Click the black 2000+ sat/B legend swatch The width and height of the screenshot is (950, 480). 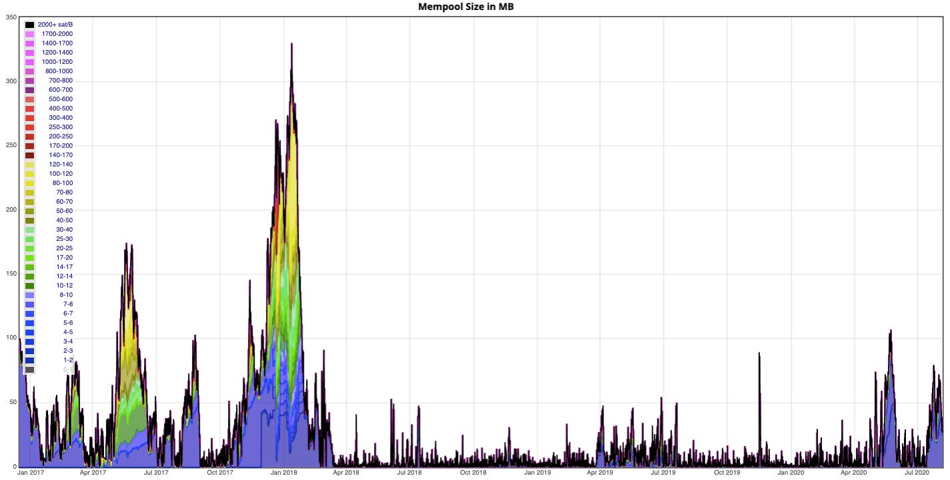(29, 25)
